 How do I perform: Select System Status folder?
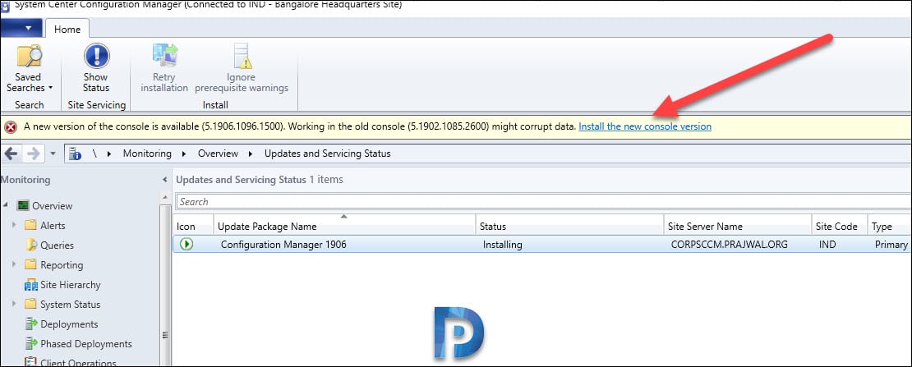click(x=71, y=305)
